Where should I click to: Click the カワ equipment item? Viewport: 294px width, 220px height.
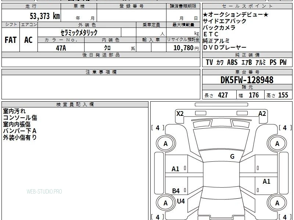click(x=220, y=62)
